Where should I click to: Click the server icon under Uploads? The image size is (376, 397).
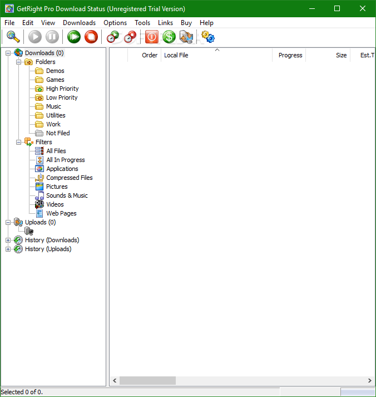[29, 231]
